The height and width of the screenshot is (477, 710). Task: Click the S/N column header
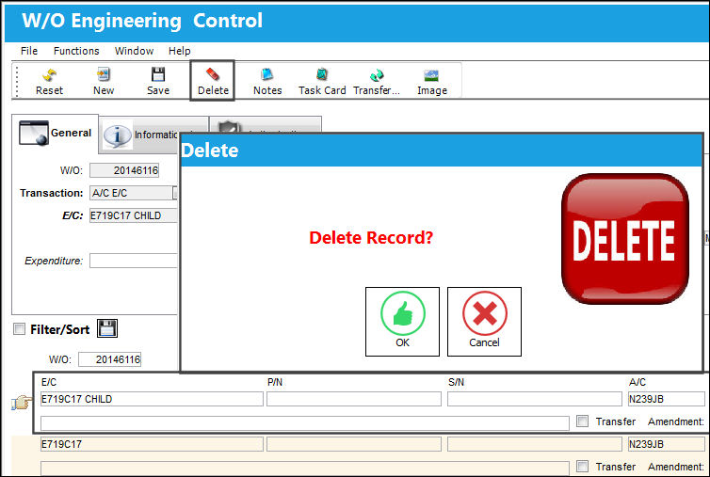(456, 382)
